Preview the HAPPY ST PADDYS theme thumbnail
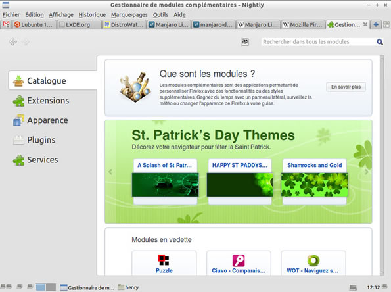This screenshot has width=391, height=292. tap(240, 185)
